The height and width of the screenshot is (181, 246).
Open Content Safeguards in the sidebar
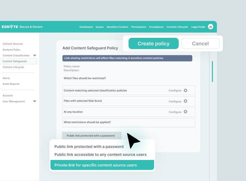[x=15, y=61]
